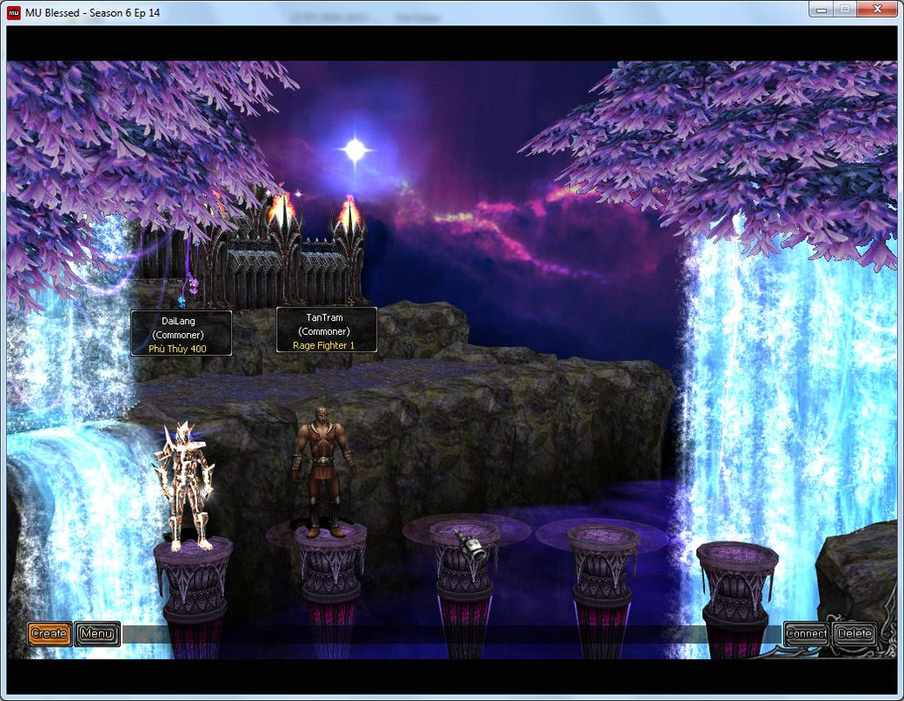Open the Menu button
This screenshot has width=904, height=701.
click(97, 634)
